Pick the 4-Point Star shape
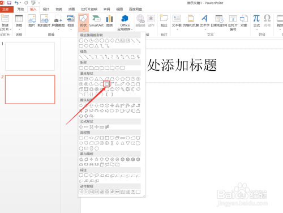This screenshot has height=213, width=283. [91, 159]
